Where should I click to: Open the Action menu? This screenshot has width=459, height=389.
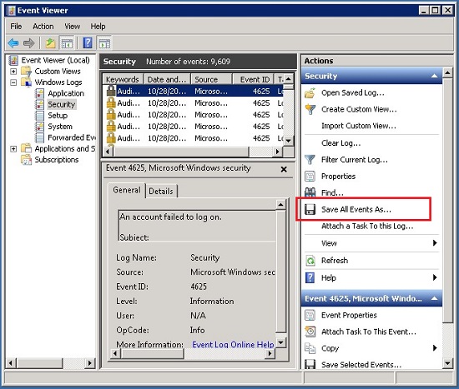point(43,27)
